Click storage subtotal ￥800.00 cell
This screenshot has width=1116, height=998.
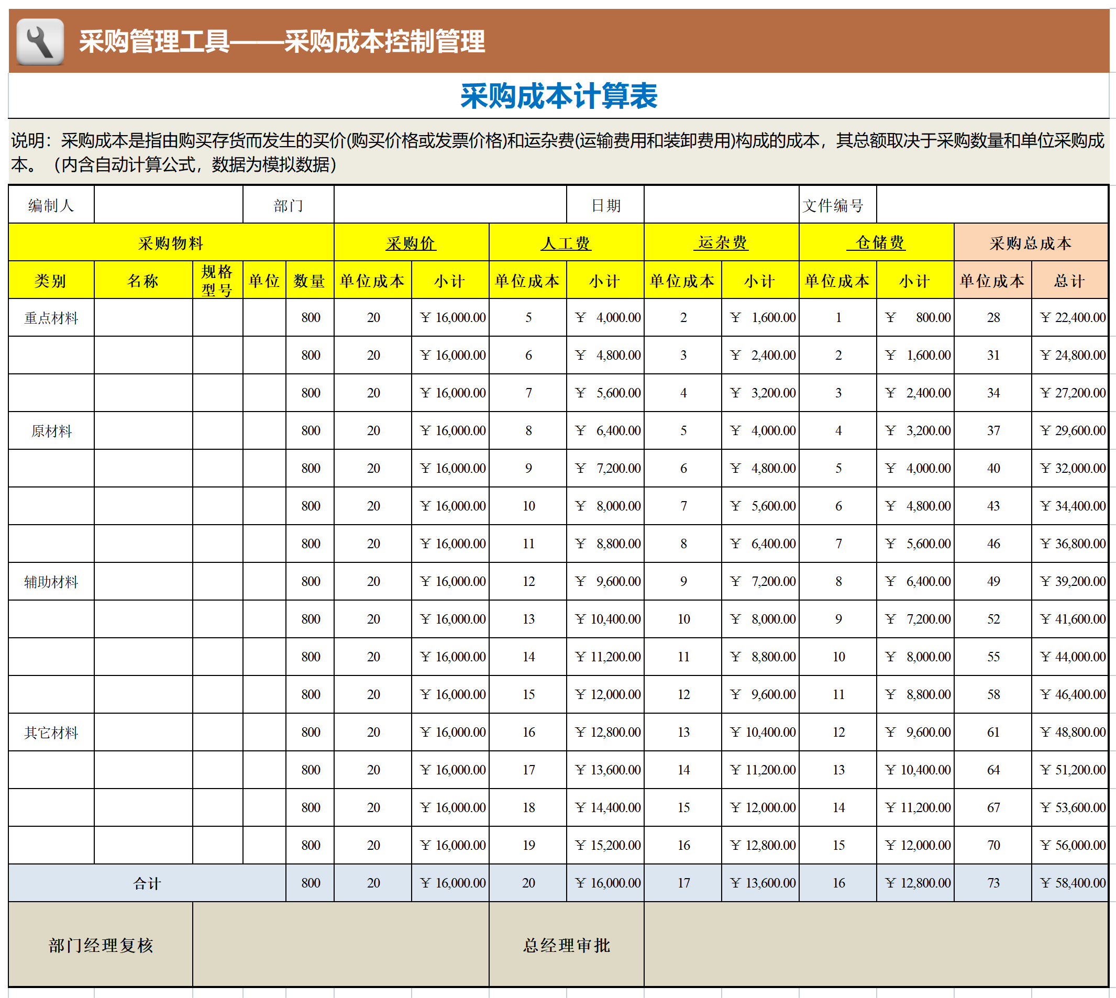tap(915, 317)
